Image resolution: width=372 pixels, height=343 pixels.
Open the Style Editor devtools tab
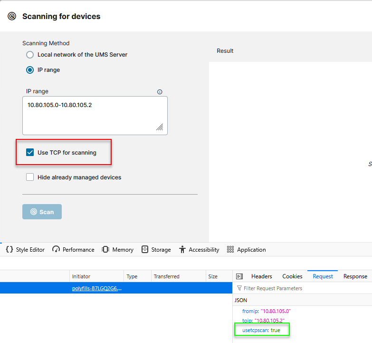25,249
